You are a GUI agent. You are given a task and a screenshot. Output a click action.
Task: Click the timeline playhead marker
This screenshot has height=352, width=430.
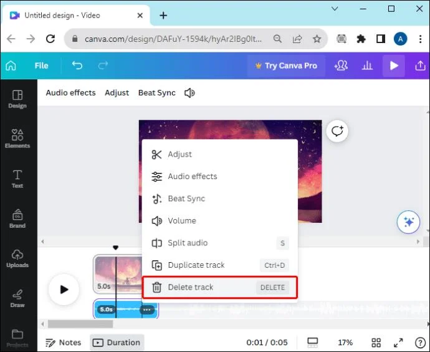(116, 248)
